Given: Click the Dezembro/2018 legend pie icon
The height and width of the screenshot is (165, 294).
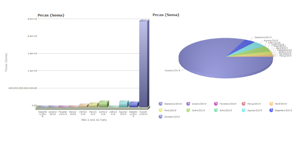Looking at the screenshot, I should (x=160, y=104).
